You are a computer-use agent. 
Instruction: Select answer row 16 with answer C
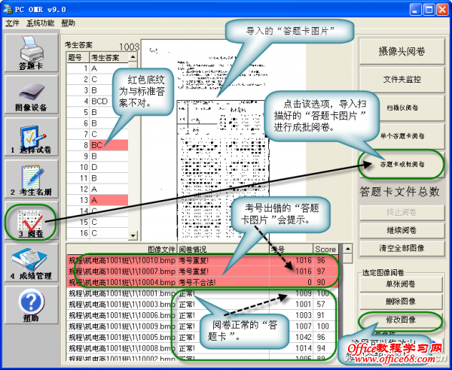click(97, 233)
